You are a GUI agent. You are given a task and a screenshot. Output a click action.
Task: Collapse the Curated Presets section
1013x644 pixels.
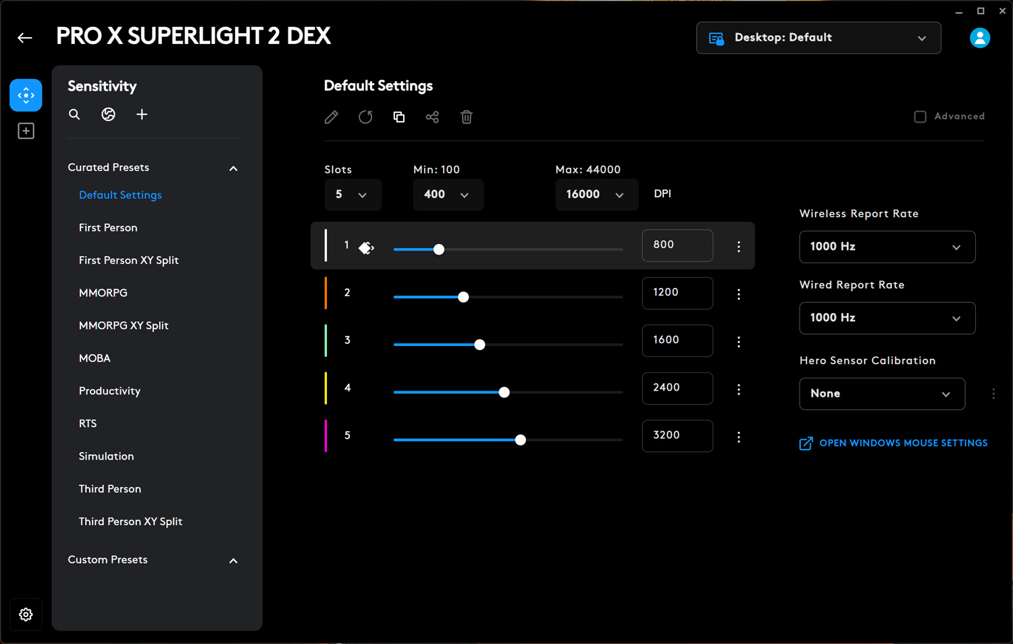click(234, 168)
